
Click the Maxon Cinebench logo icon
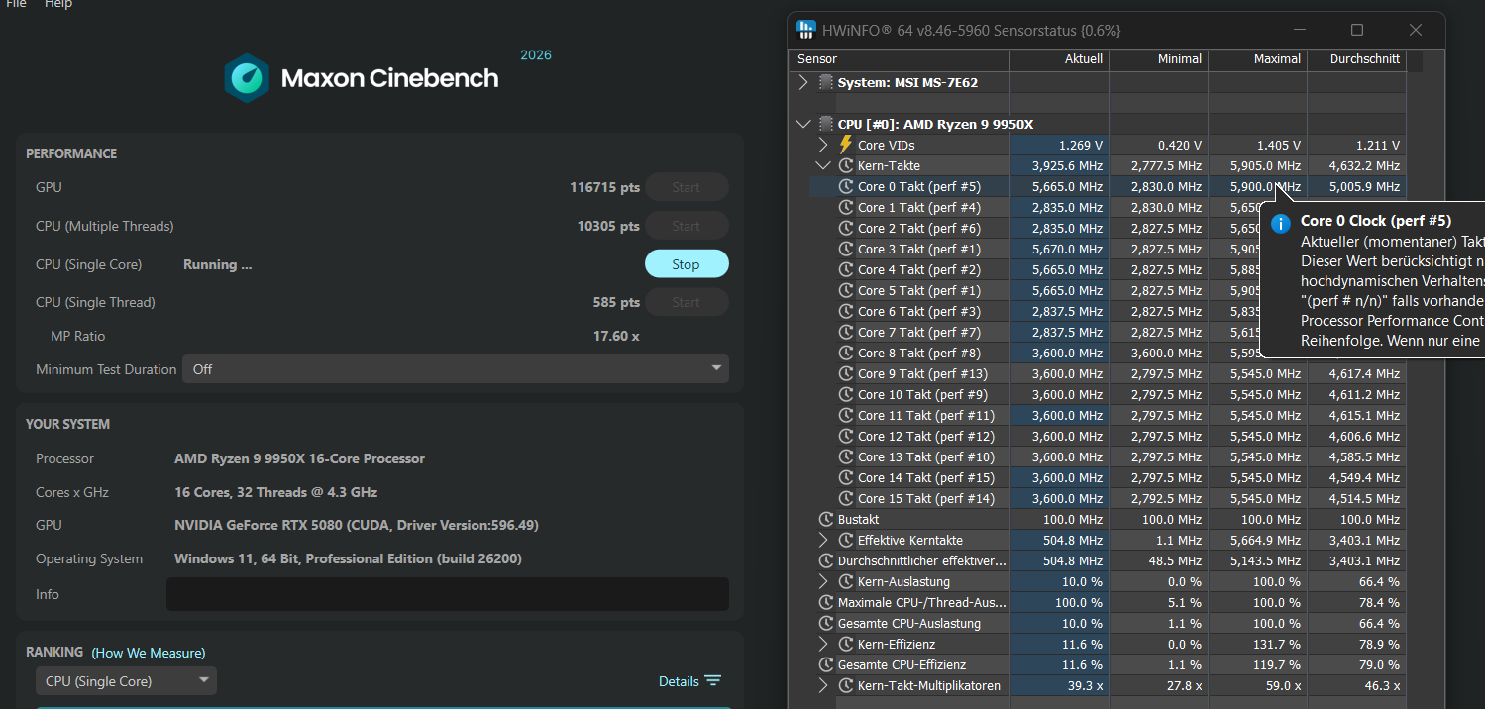point(246,78)
